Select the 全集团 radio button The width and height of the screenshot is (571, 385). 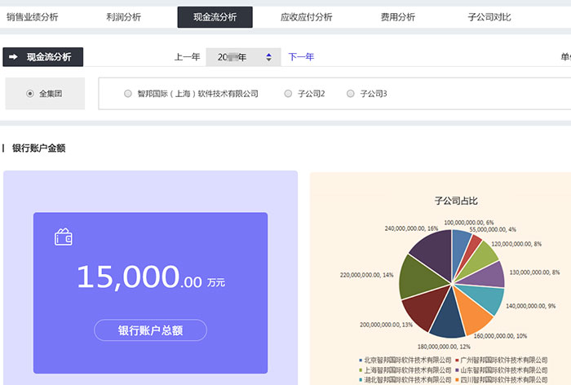30,94
